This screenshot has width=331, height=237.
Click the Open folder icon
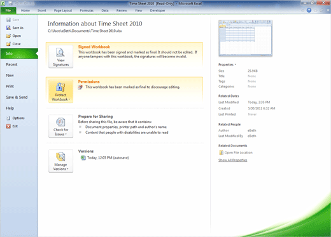click(8, 36)
